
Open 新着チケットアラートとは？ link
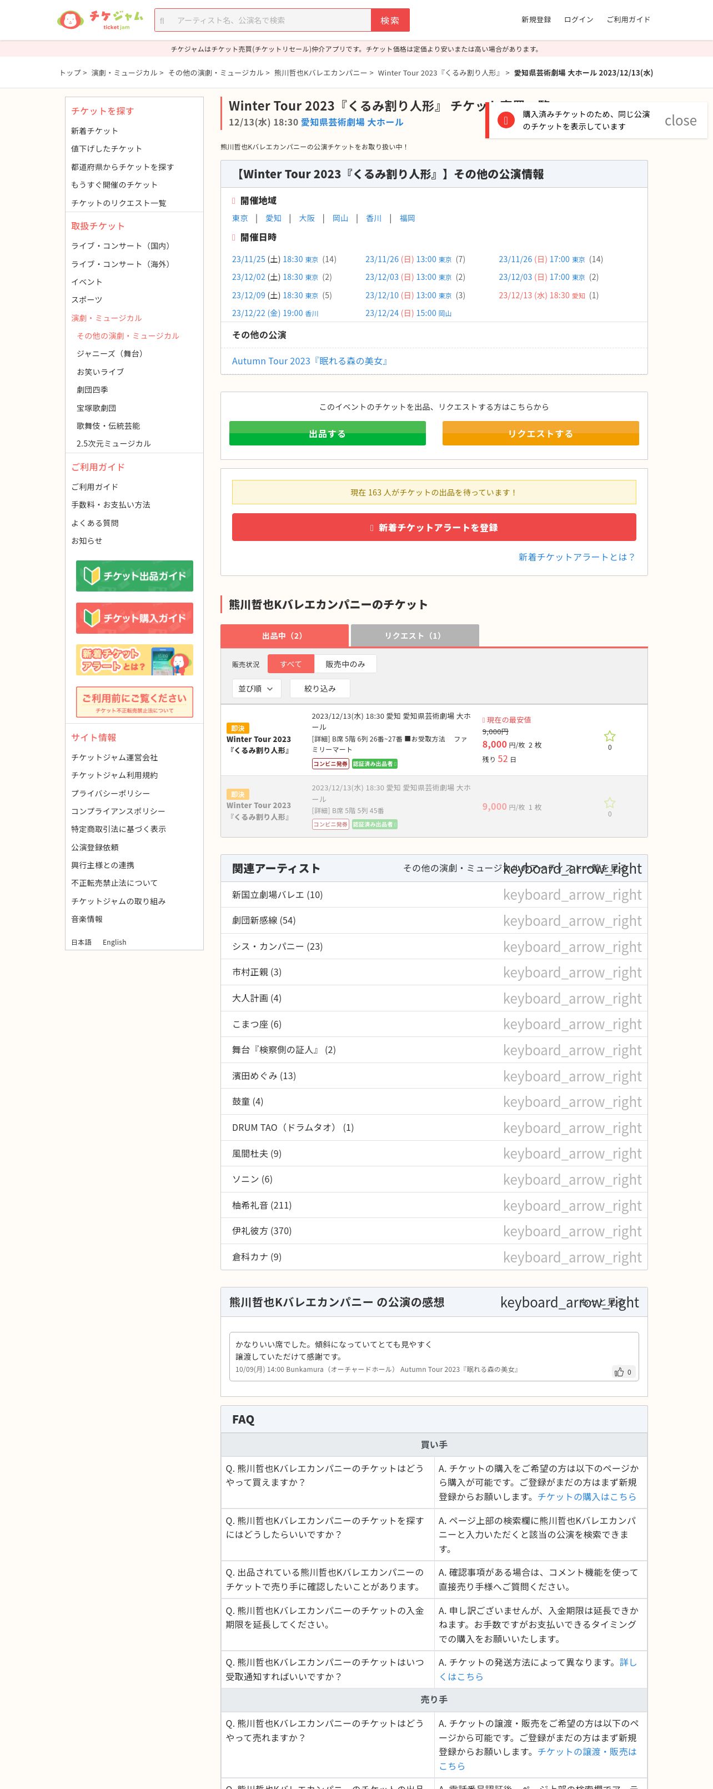(577, 557)
